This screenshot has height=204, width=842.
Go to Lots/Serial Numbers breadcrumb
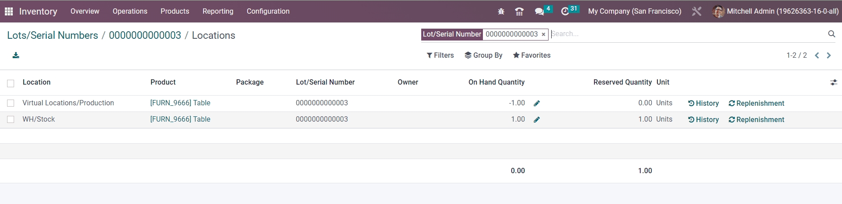[x=52, y=35]
